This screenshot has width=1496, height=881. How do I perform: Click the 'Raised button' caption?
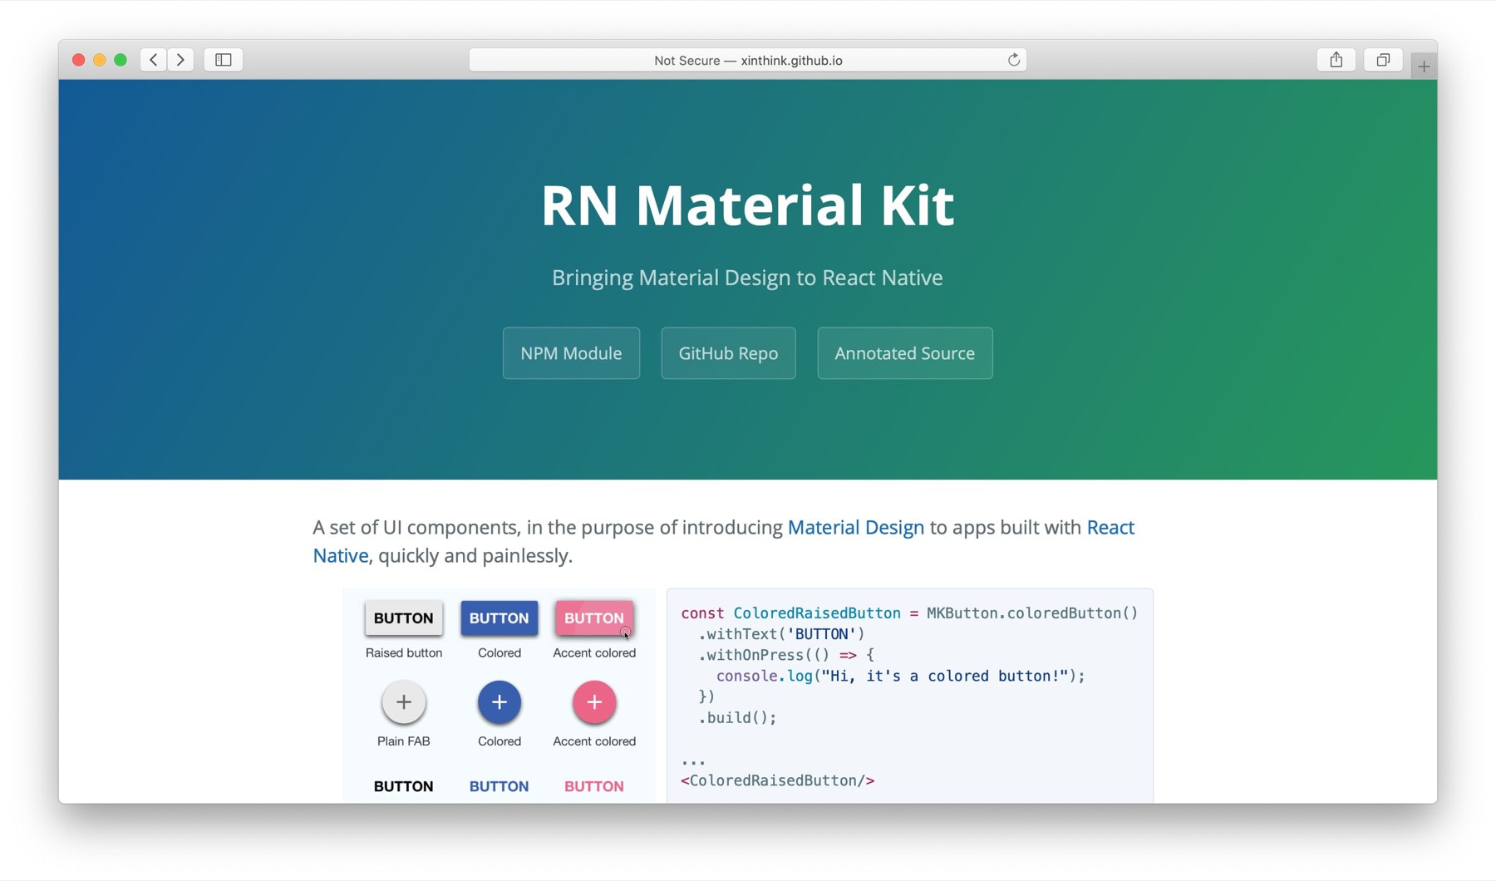pyautogui.click(x=404, y=653)
